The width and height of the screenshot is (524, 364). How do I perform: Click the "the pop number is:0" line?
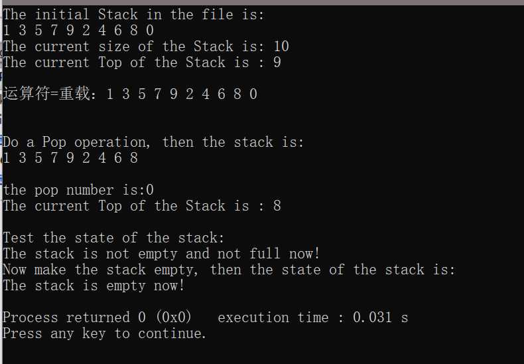coord(78,190)
